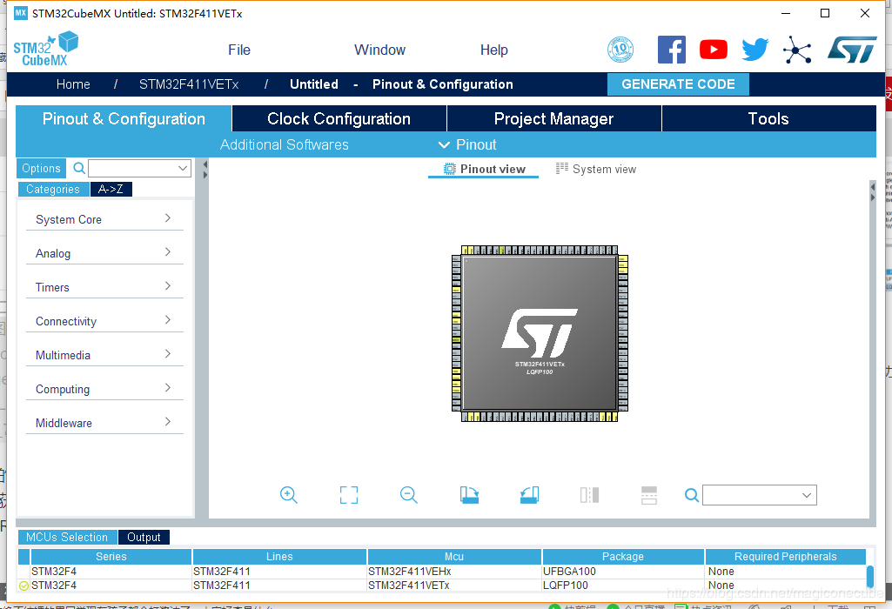Image resolution: width=892 pixels, height=609 pixels.
Task: Click the pin search magnifier below the chip
Action: (x=692, y=495)
